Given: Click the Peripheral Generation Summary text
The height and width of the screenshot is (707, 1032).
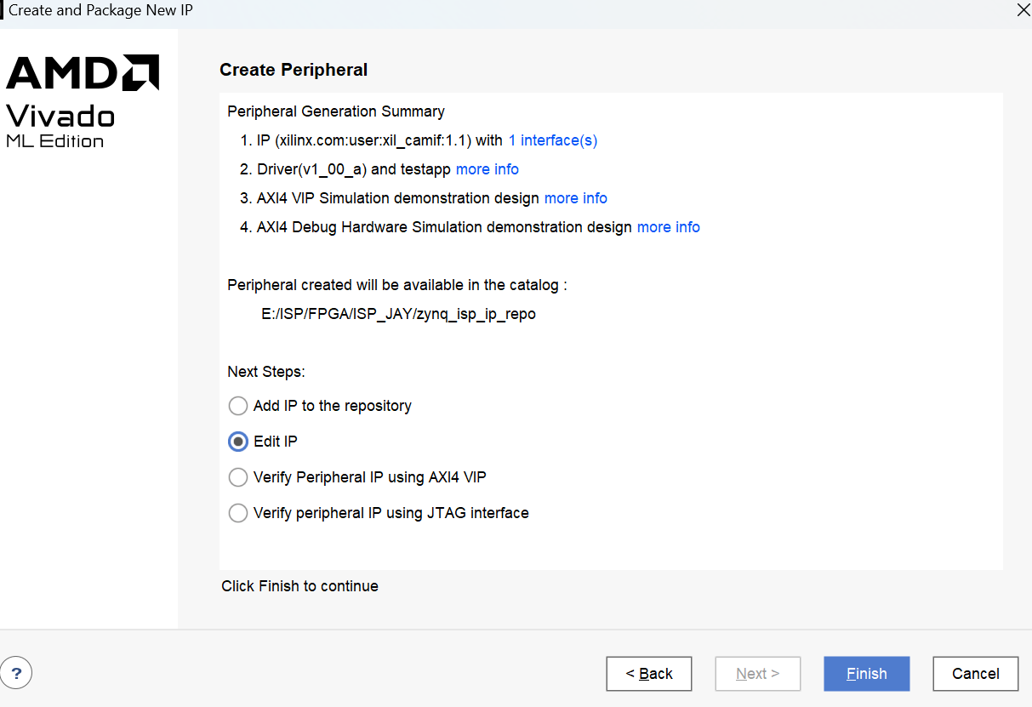Looking at the screenshot, I should click(x=336, y=111).
